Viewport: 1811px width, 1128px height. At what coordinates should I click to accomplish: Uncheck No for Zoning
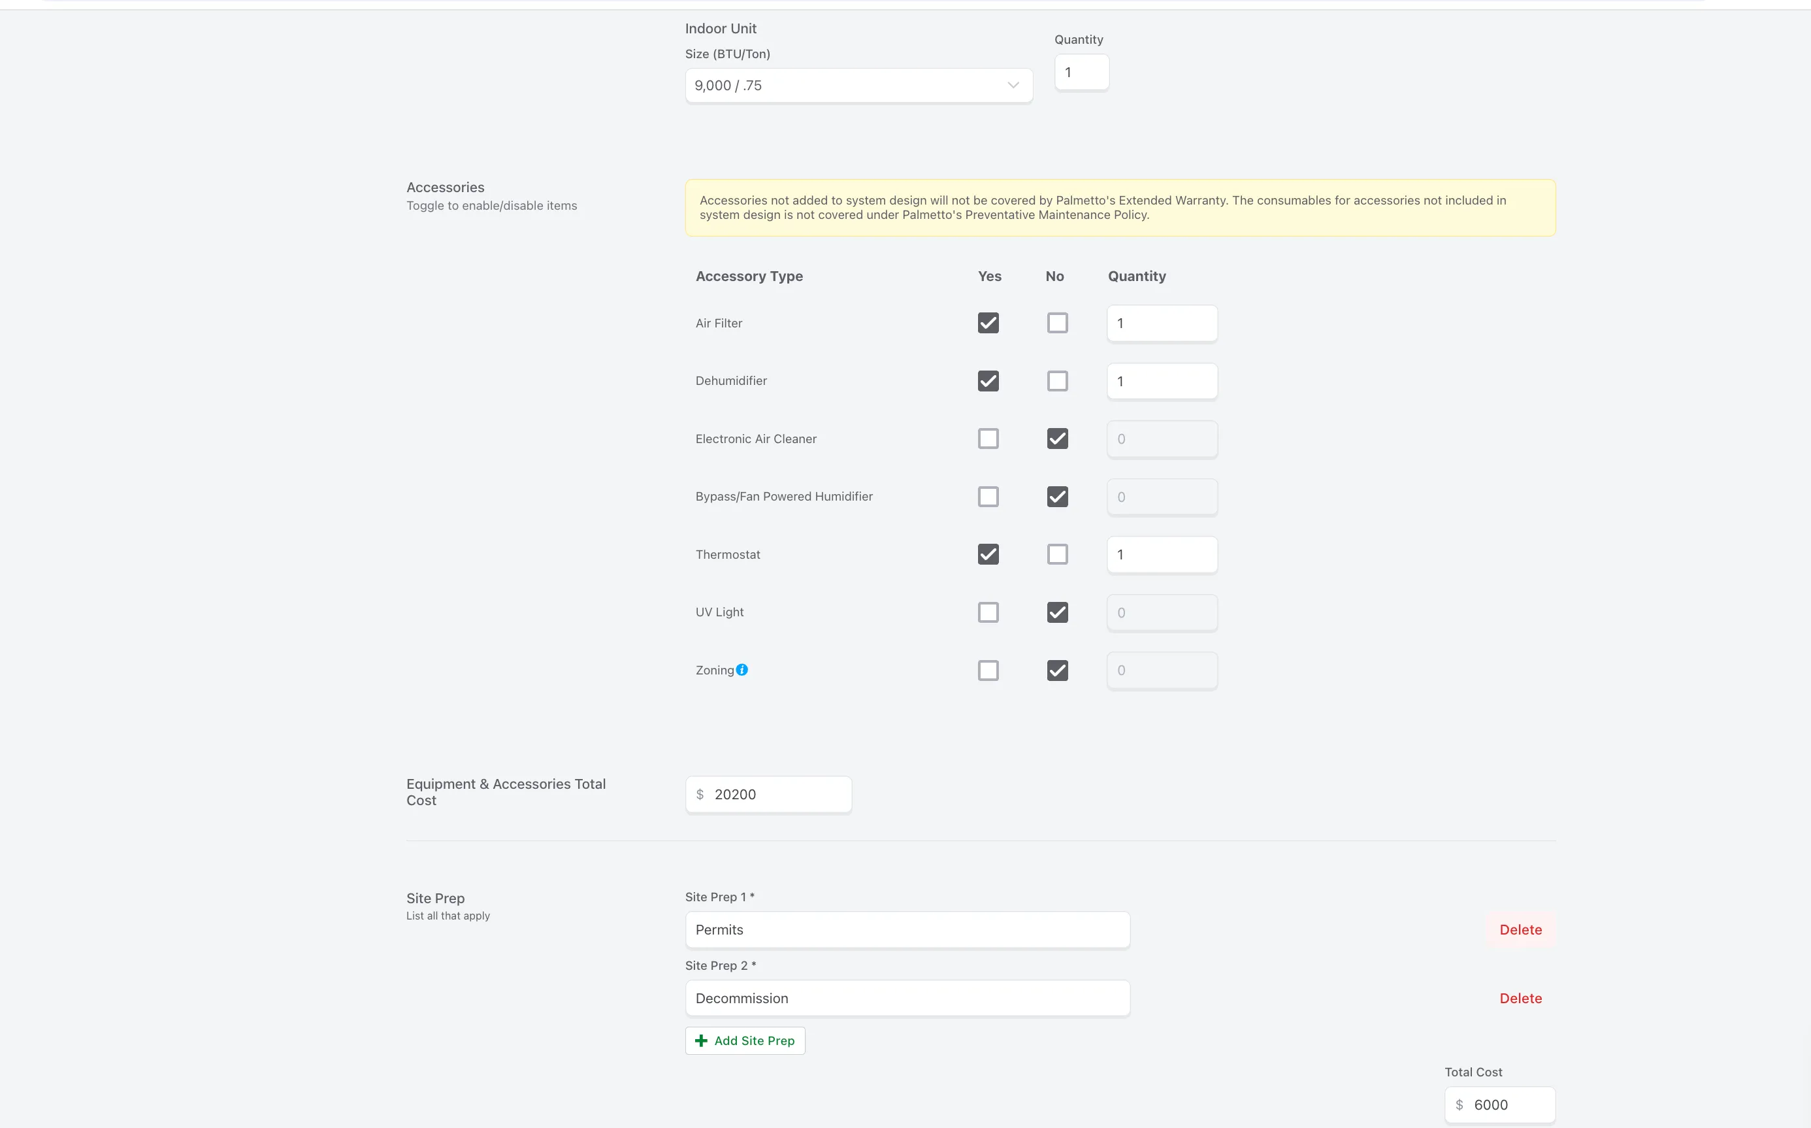coord(1057,671)
